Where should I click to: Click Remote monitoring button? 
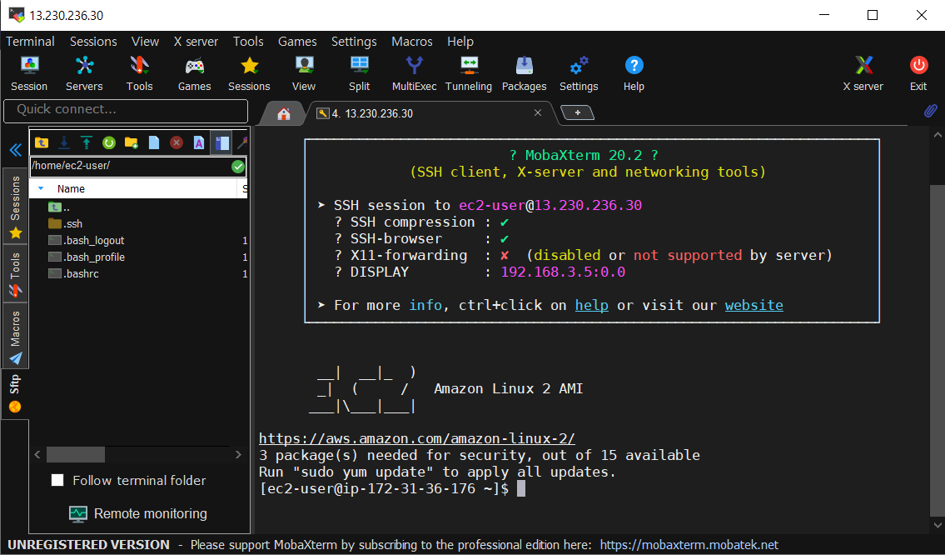point(138,513)
